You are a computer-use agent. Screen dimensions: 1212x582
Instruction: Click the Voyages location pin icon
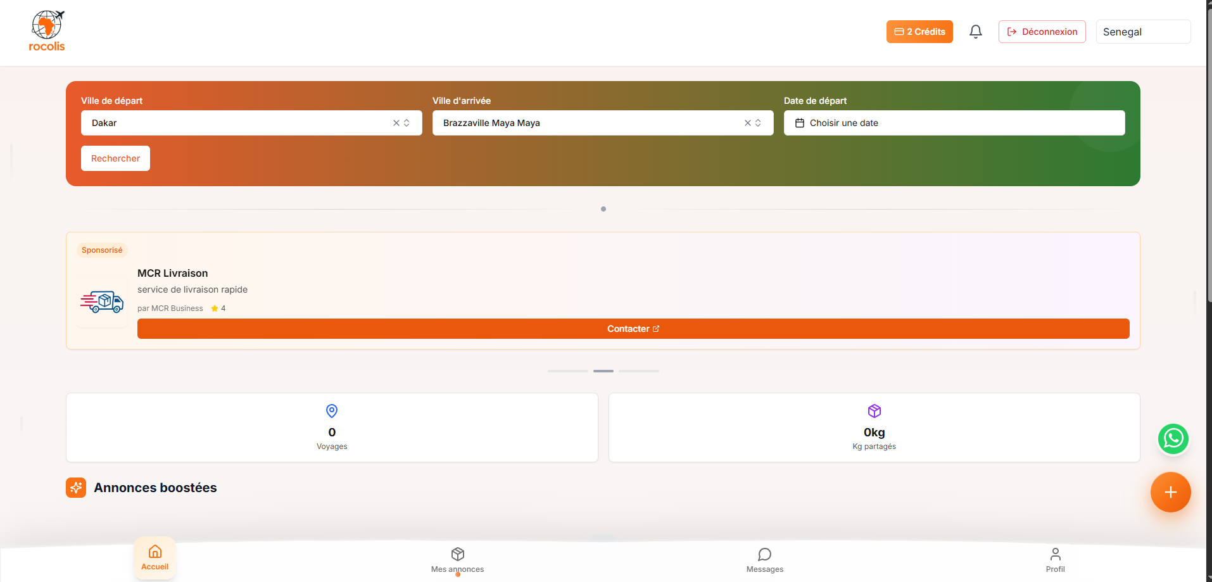(332, 411)
